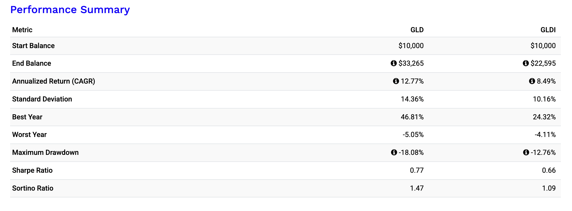
Task: Click the Metric column header
Action: [22, 30]
